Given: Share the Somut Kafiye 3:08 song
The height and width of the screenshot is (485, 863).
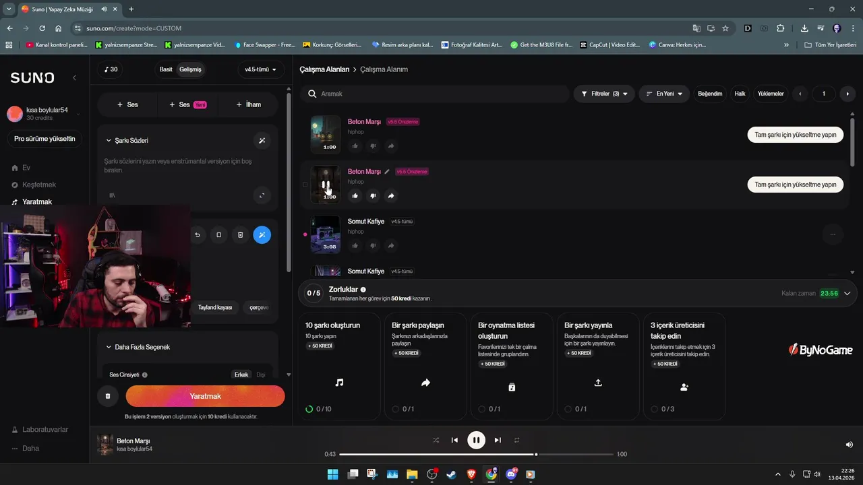Looking at the screenshot, I should [391, 246].
